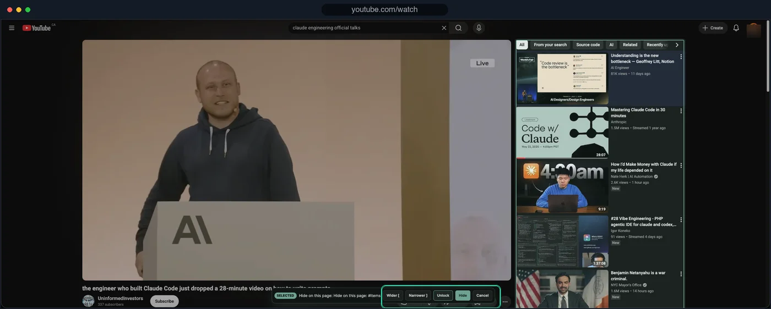Open the Mastering Claude Code title
The height and width of the screenshot is (309, 771).
(x=638, y=113)
